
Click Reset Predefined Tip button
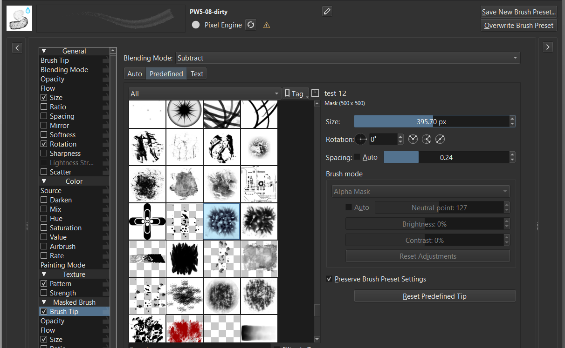pyautogui.click(x=434, y=296)
